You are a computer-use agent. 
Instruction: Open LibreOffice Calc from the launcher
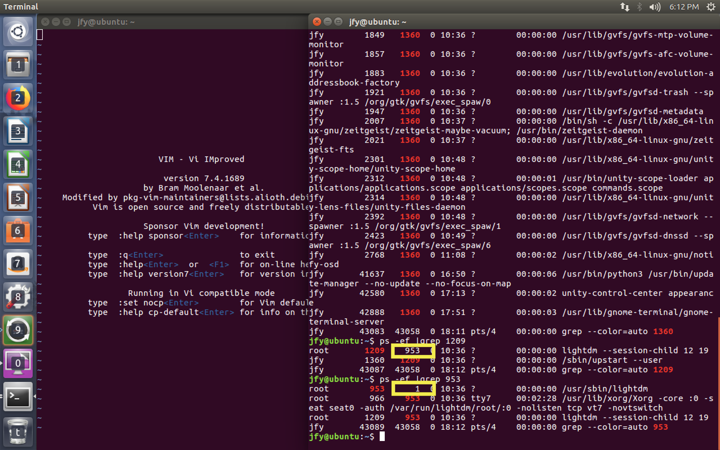[18, 164]
